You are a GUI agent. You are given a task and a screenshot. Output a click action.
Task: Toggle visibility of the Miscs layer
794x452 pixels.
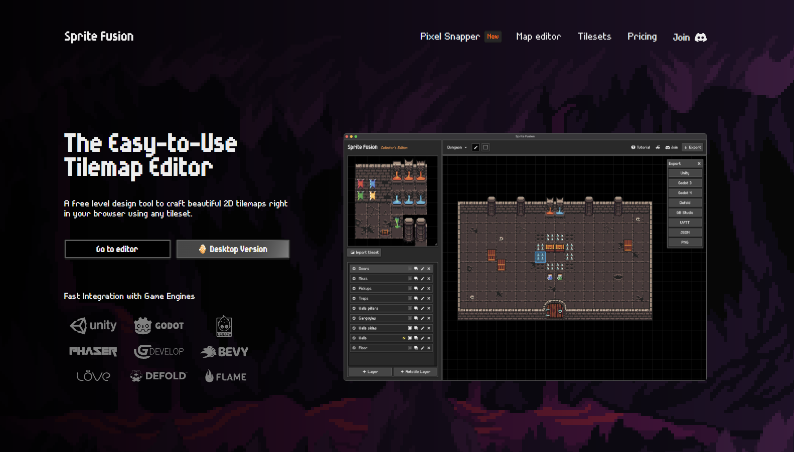point(354,279)
